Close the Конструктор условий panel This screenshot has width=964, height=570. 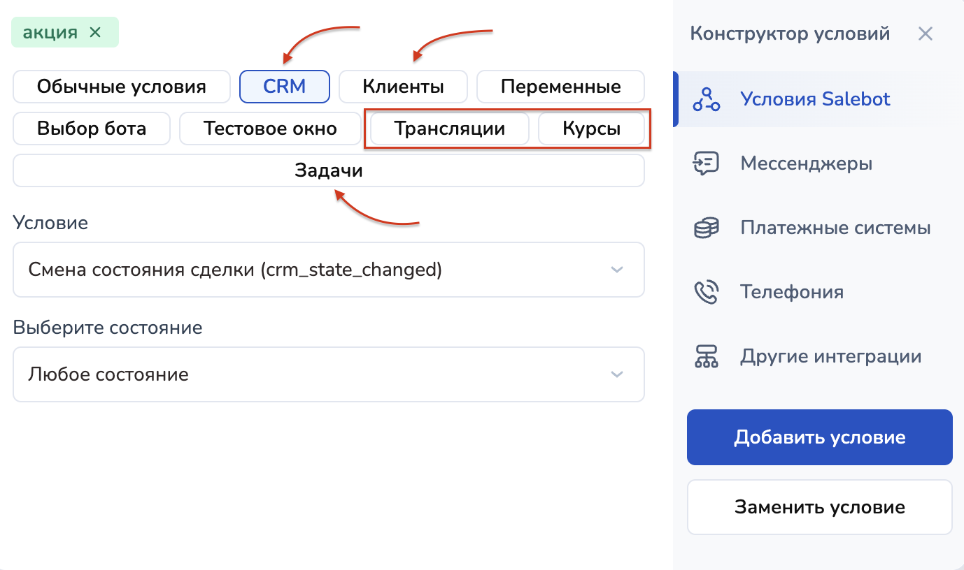[x=925, y=34]
